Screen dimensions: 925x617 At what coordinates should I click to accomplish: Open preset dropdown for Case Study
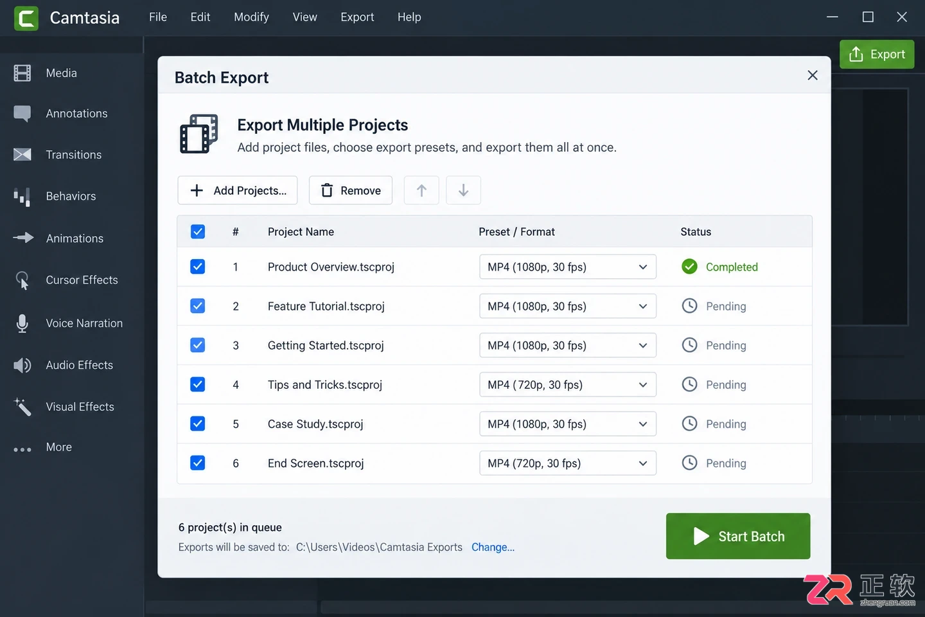[x=568, y=424]
